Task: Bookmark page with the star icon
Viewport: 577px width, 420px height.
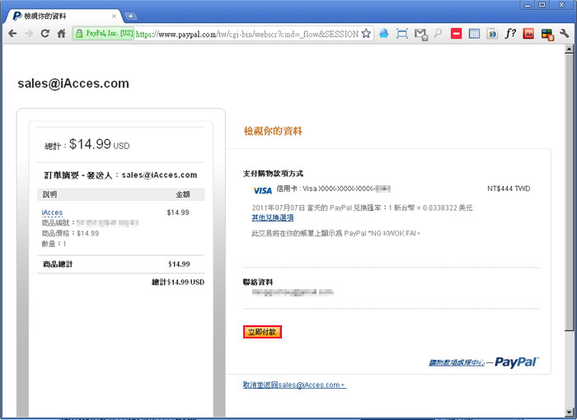Action: (366, 34)
